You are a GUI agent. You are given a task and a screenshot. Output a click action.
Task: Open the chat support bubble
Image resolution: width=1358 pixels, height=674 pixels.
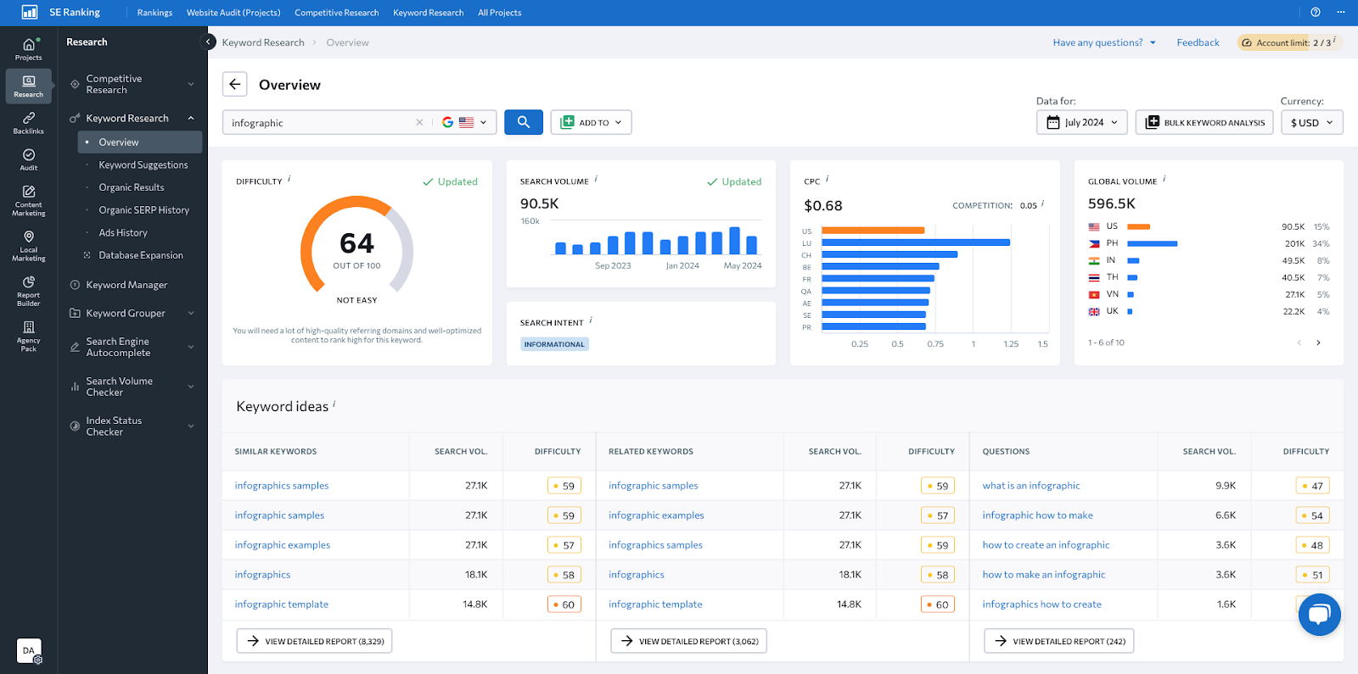(1320, 615)
